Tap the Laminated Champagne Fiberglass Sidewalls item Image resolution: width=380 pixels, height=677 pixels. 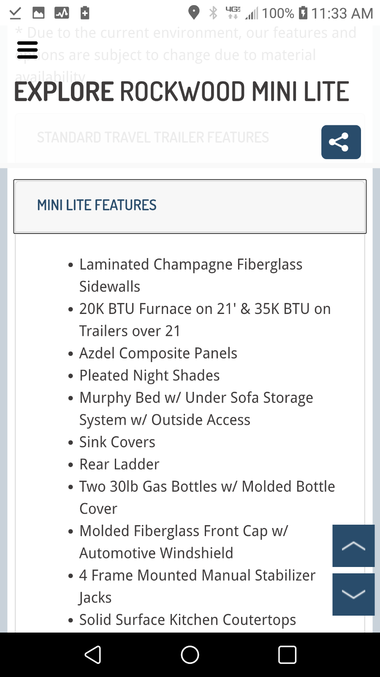(x=190, y=275)
